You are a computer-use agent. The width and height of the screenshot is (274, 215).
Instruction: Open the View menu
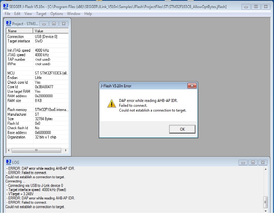tap(28, 14)
